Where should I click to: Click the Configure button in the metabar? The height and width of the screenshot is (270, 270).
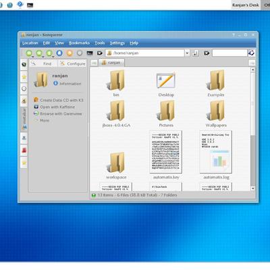point(72,63)
